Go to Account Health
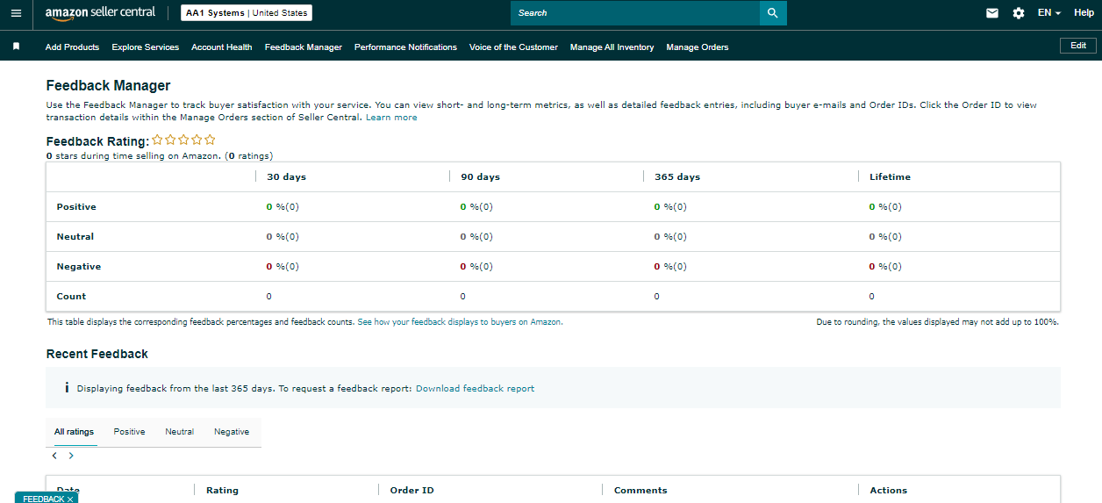Image resolution: width=1102 pixels, height=503 pixels. pos(222,47)
